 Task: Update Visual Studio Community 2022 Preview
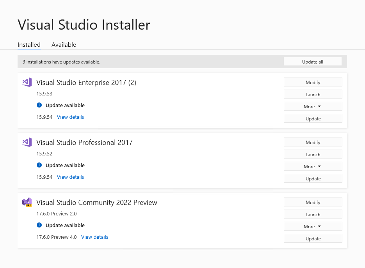[313, 238]
